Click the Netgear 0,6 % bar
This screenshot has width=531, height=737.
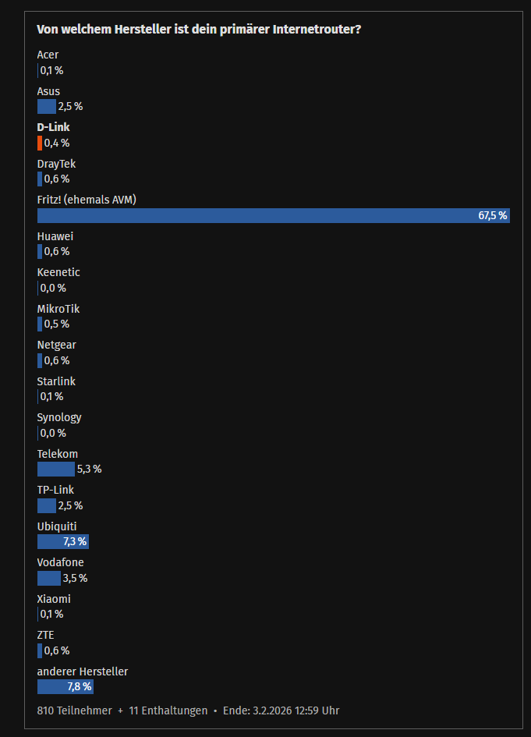tap(40, 360)
